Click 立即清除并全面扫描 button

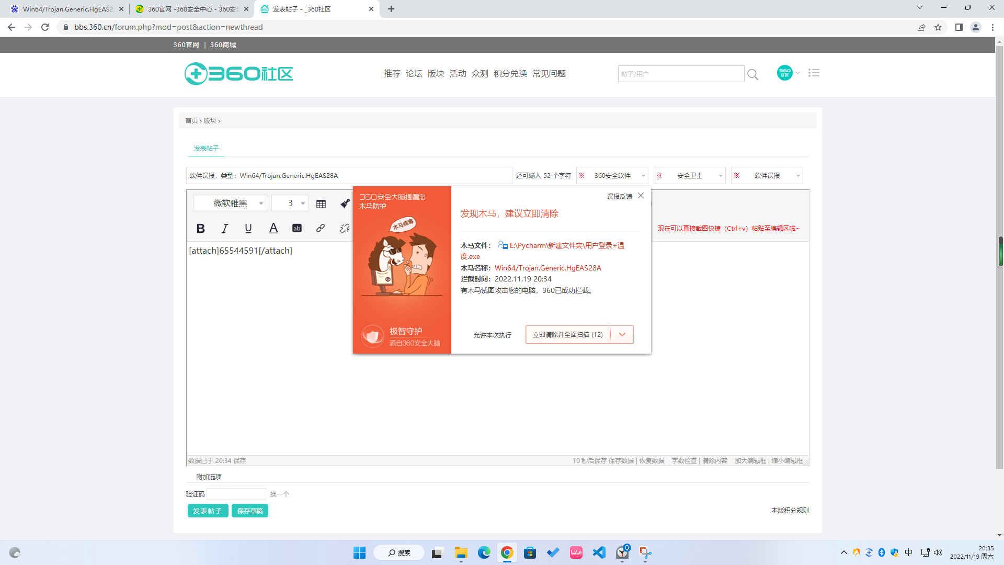568,335
